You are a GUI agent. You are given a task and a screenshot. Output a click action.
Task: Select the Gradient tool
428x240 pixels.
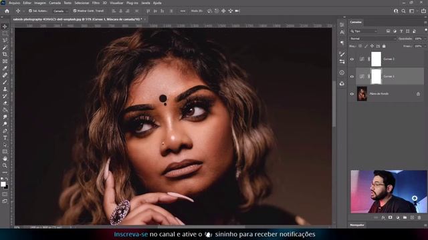pos(5,109)
